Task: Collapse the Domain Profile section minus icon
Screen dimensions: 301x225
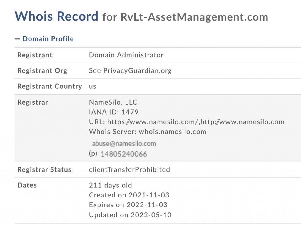Action: pyautogui.click(x=17, y=39)
